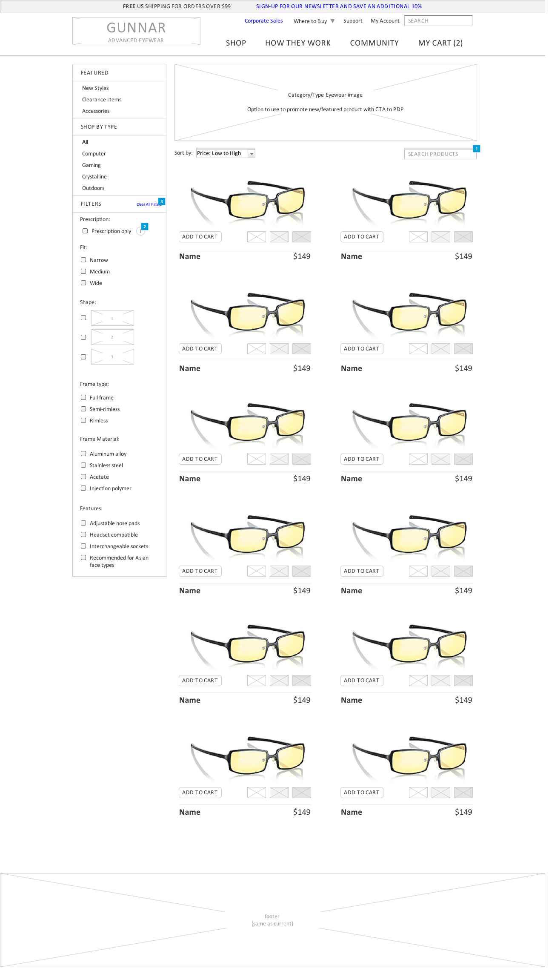The height and width of the screenshot is (971, 549).
Task: Check the Full frame filter
Action: point(83,397)
